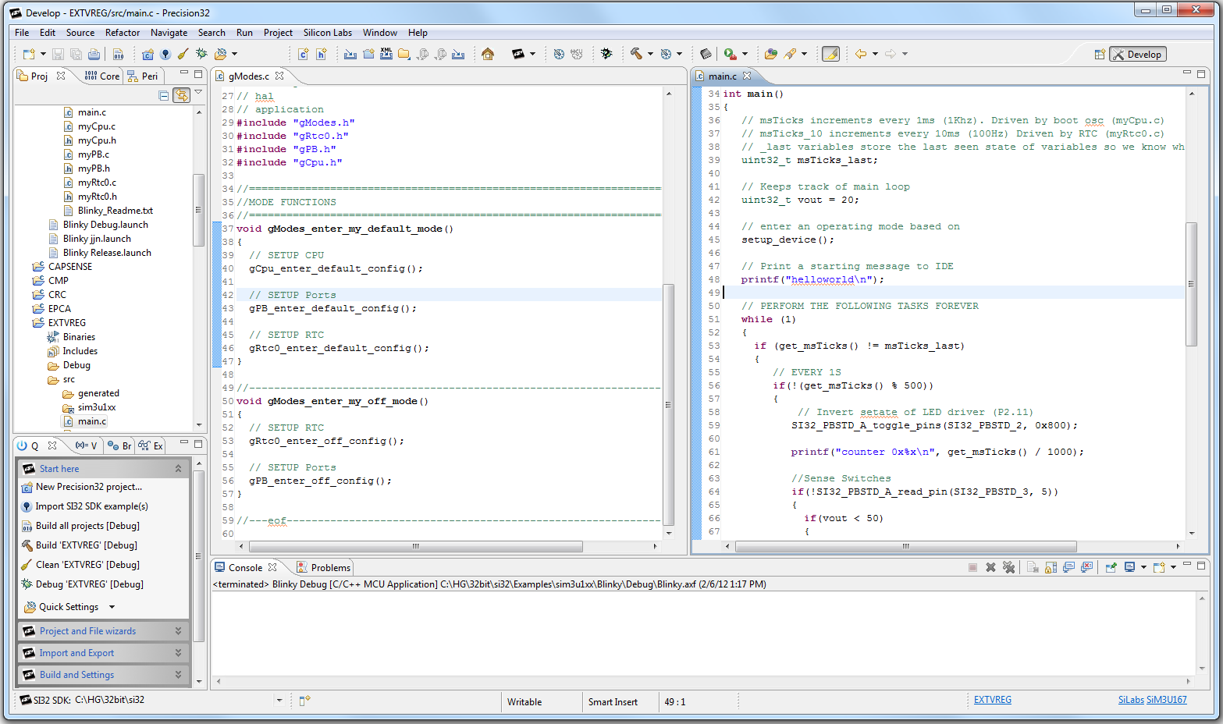Click the Develop perspective button
Viewport: 1223px width, 724px height.
tap(1138, 54)
